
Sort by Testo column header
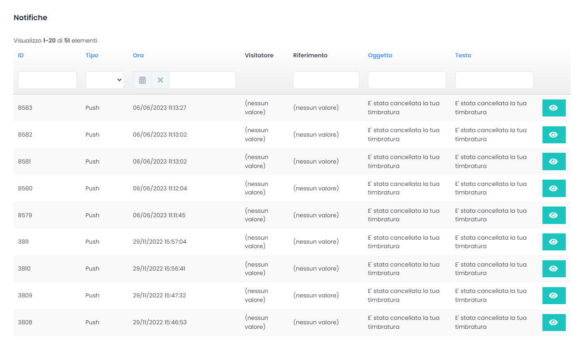click(x=463, y=56)
